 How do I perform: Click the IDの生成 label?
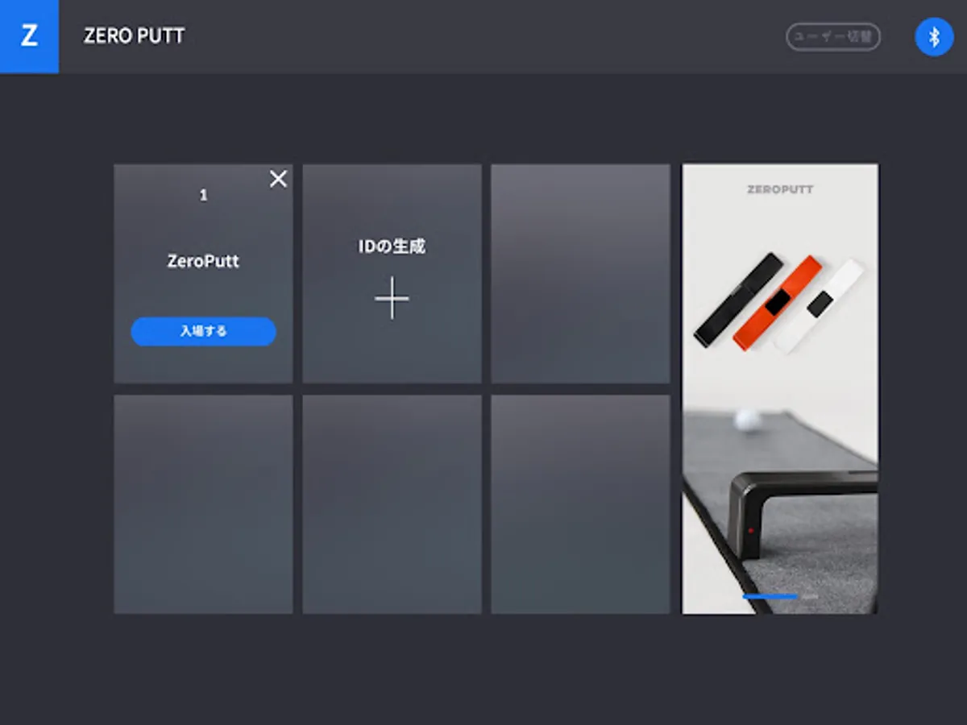point(392,246)
